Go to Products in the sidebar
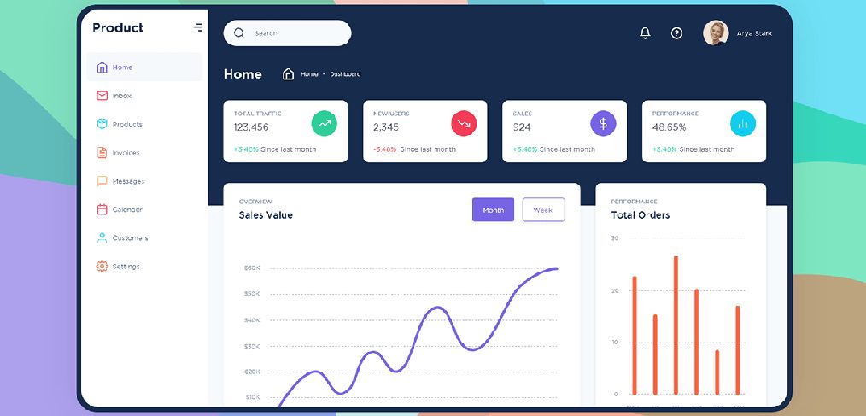866x416 pixels. (x=127, y=125)
